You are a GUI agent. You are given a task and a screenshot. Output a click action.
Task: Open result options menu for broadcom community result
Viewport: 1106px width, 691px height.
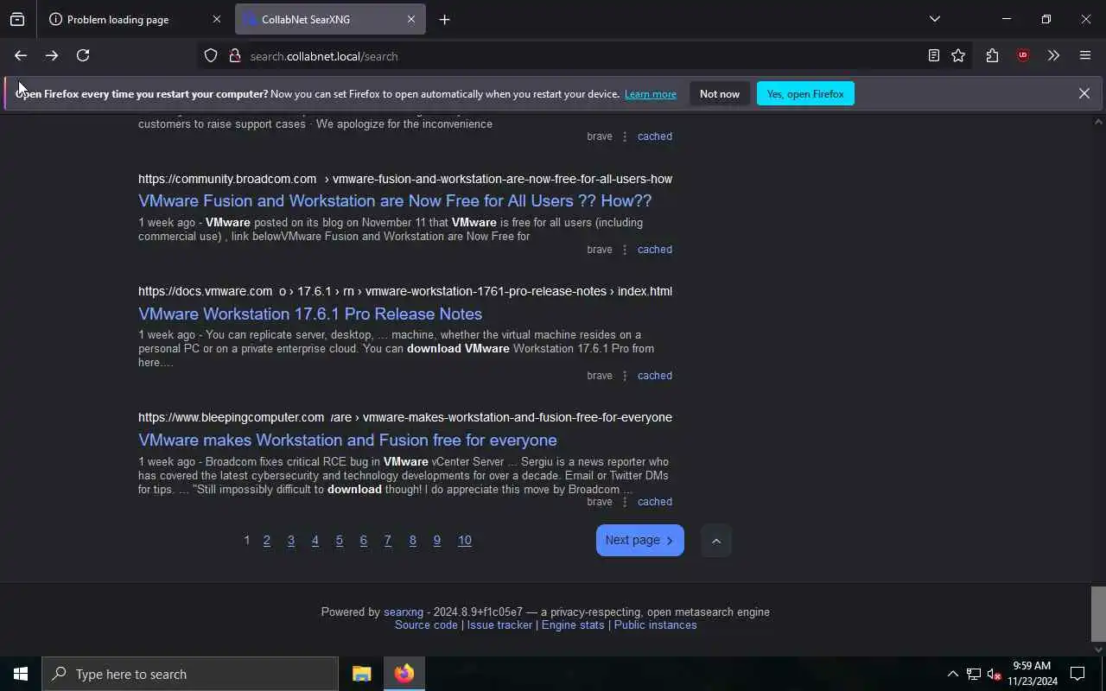pos(625,250)
